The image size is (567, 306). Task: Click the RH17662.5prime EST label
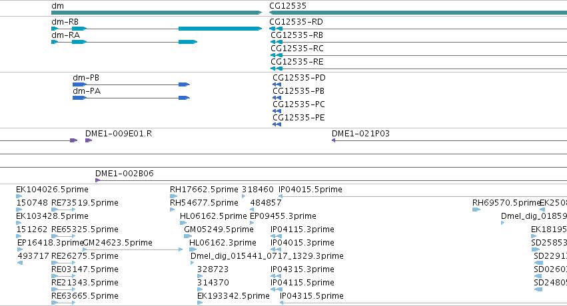tap(204, 190)
